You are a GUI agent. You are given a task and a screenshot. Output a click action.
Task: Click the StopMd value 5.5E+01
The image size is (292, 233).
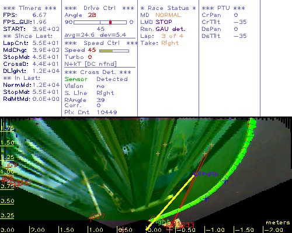coord(46,92)
